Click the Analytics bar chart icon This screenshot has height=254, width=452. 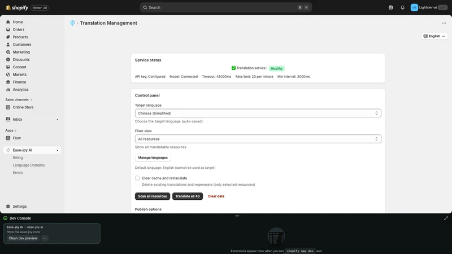8,89
